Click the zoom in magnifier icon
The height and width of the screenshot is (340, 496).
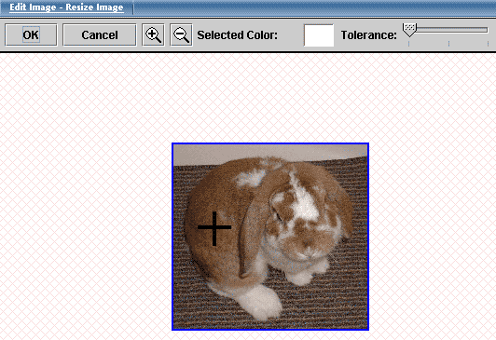tap(153, 34)
